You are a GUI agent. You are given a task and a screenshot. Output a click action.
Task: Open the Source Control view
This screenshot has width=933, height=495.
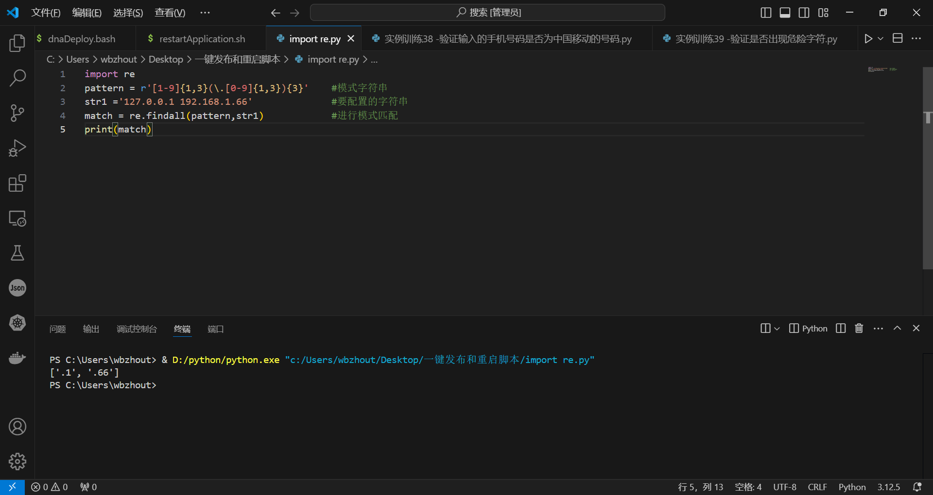(17, 113)
